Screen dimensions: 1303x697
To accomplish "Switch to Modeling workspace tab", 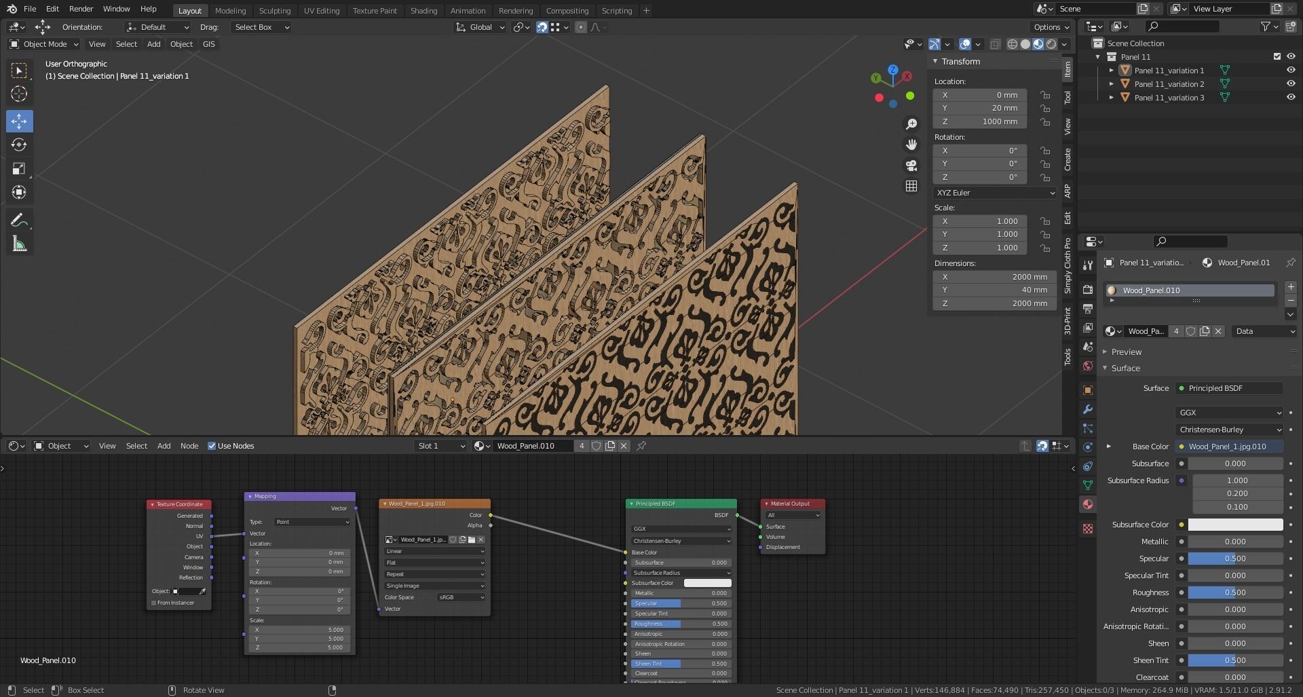I will coord(230,11).
